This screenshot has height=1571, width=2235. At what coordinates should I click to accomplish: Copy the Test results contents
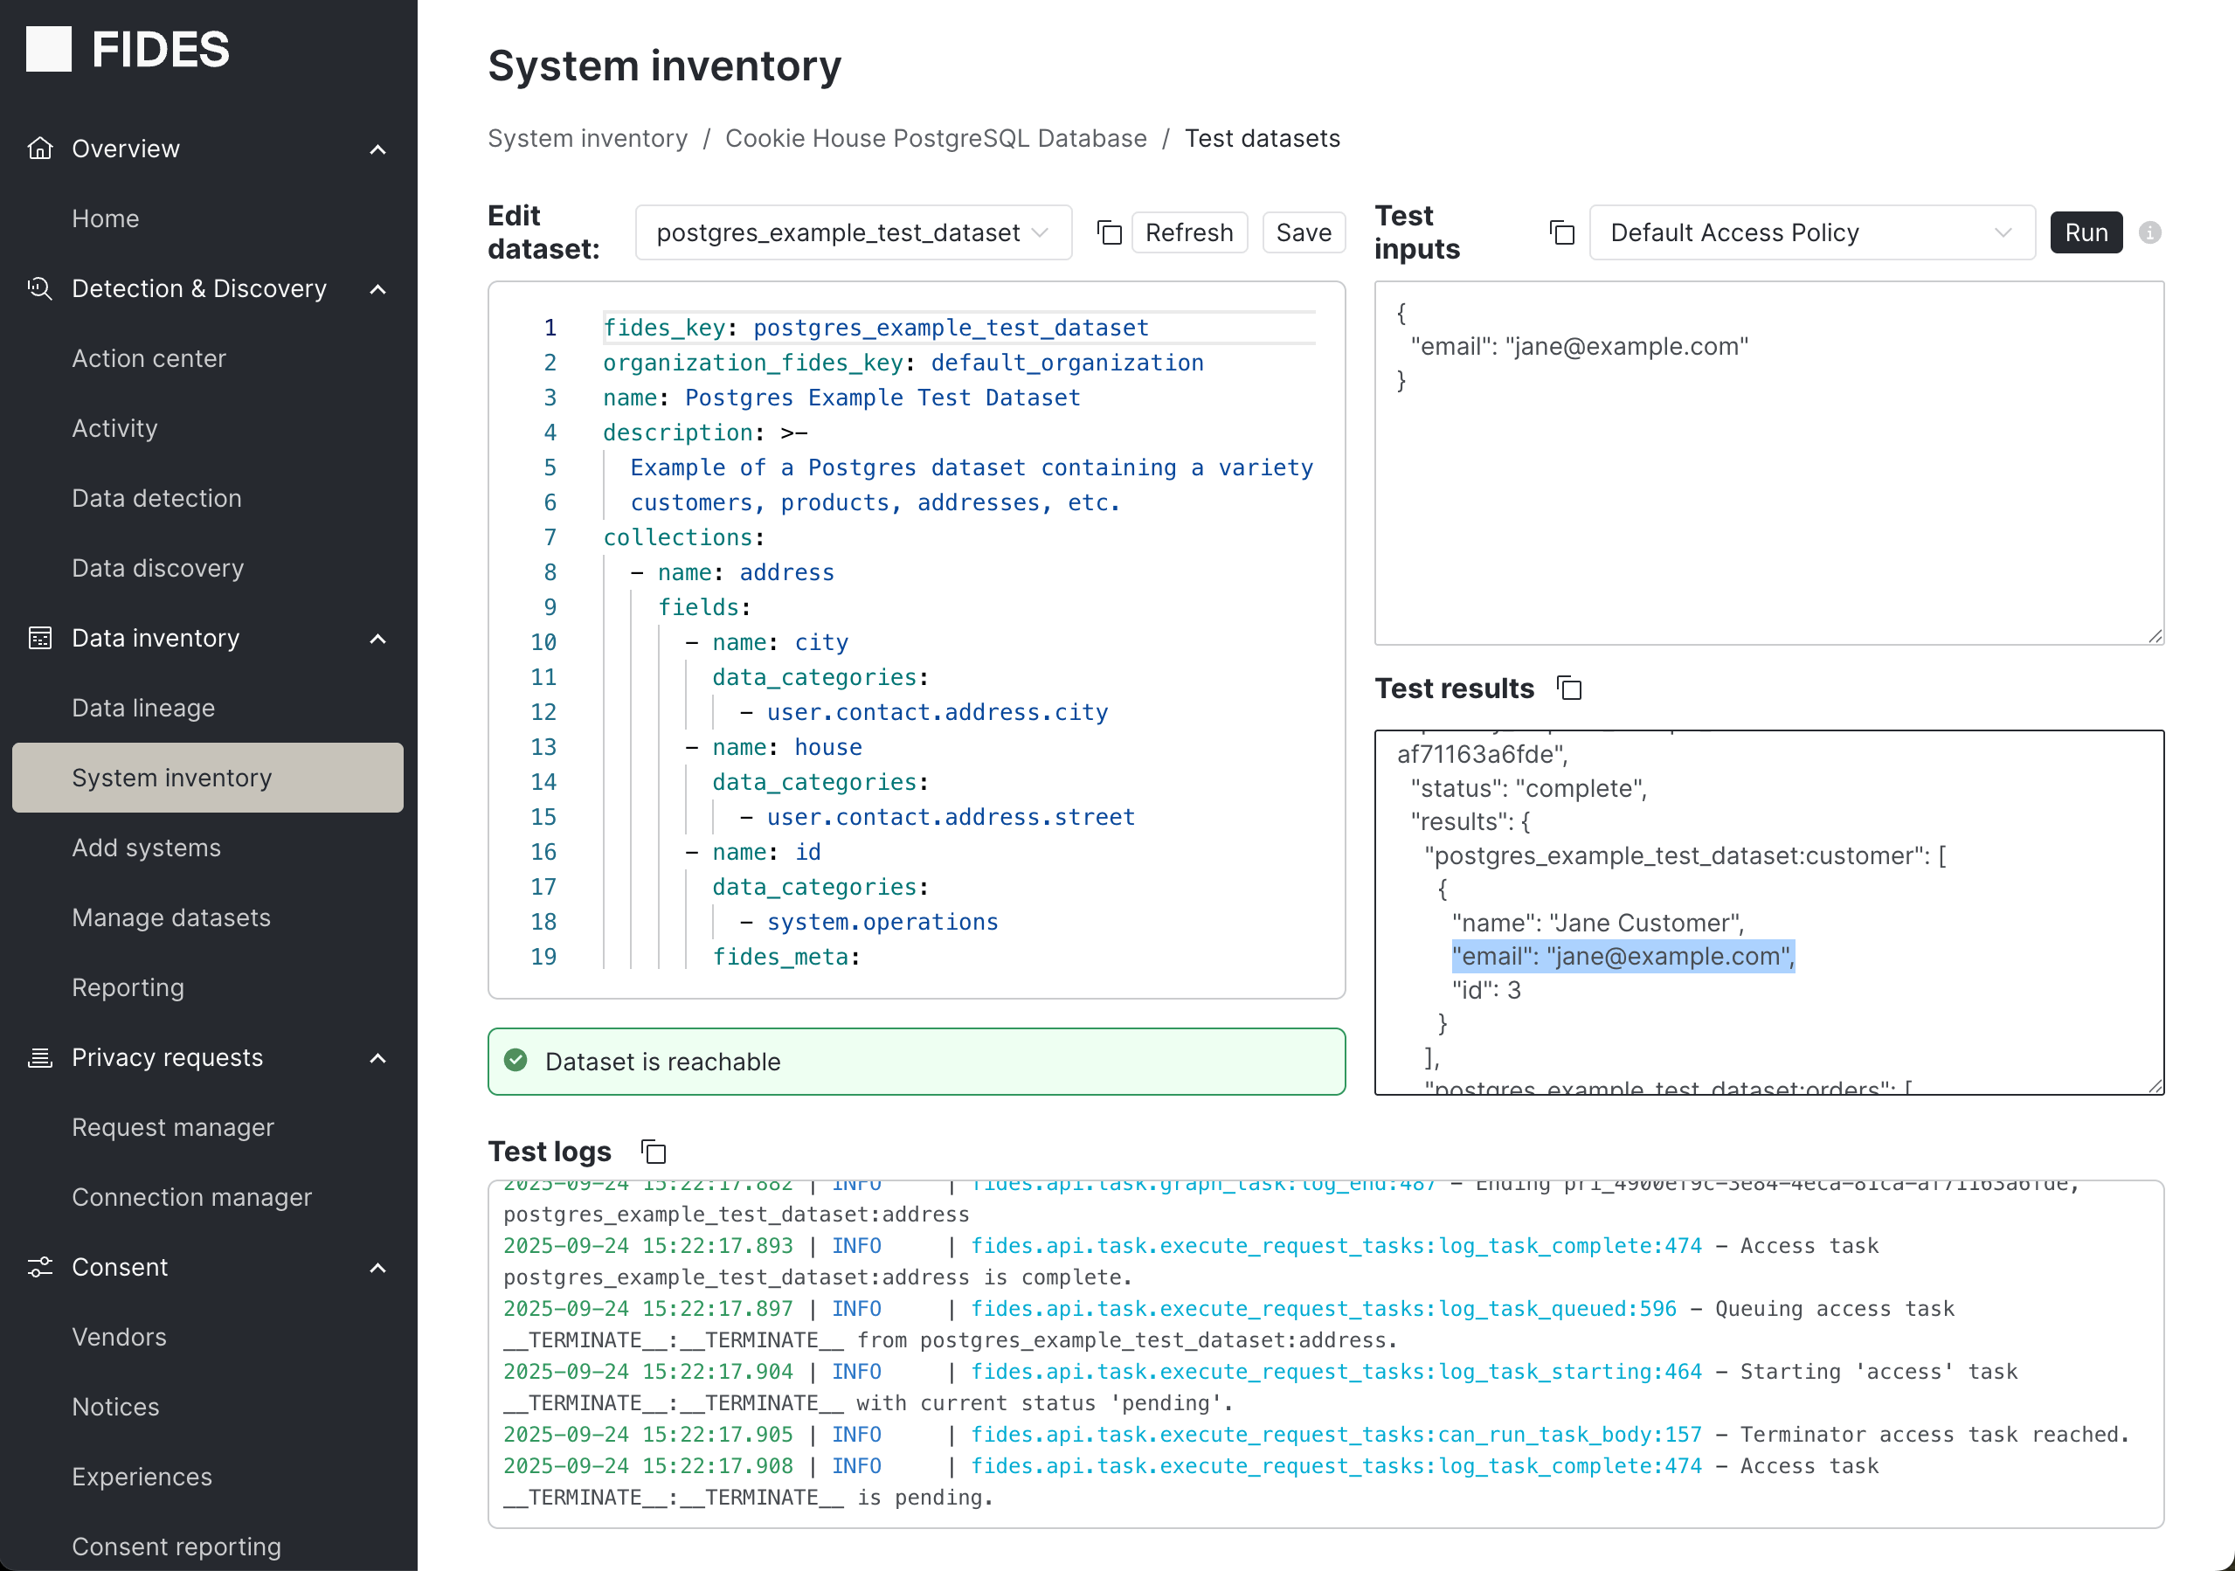click(1569, 689)
